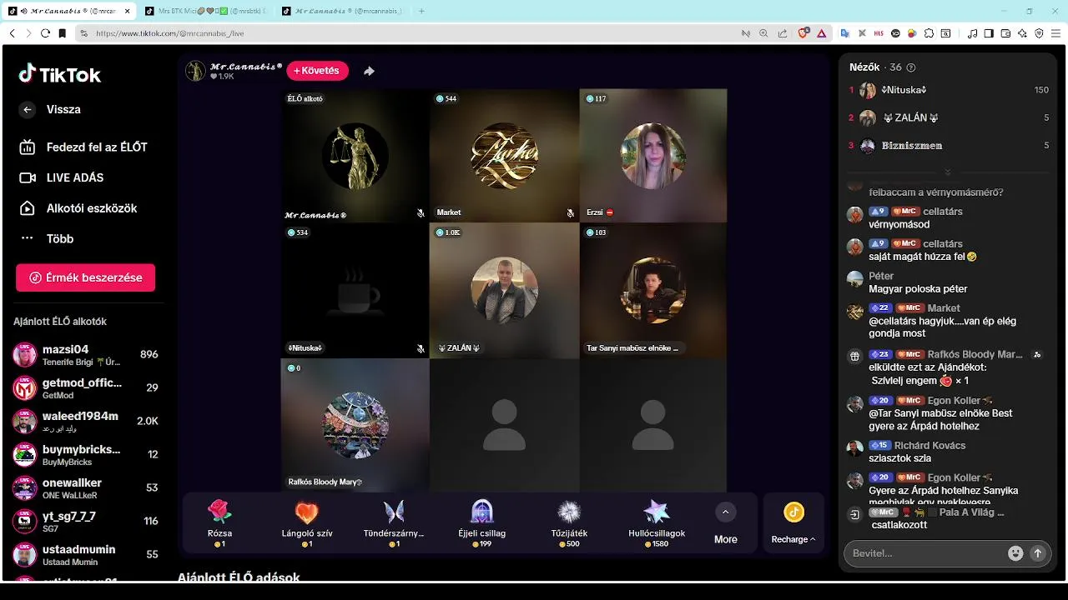This screenshot has width=1068, height=600.
Task: Open the Több menu
Action: coord(47,238)
